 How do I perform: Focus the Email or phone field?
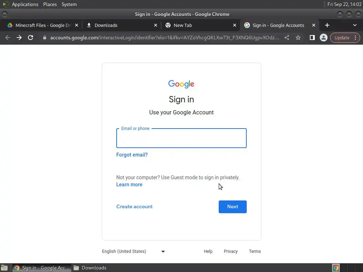click(x=181, y=138)
